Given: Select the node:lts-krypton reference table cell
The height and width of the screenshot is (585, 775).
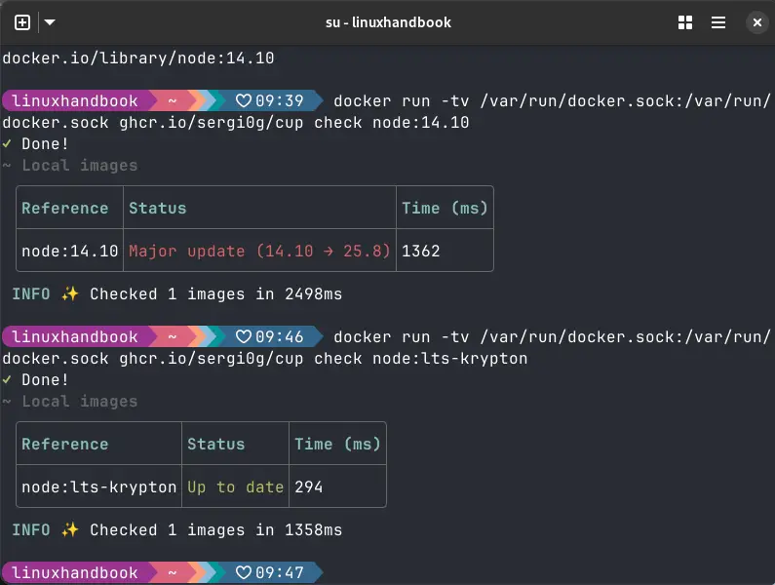Looking at the screenshot, I should click(98, 487).
